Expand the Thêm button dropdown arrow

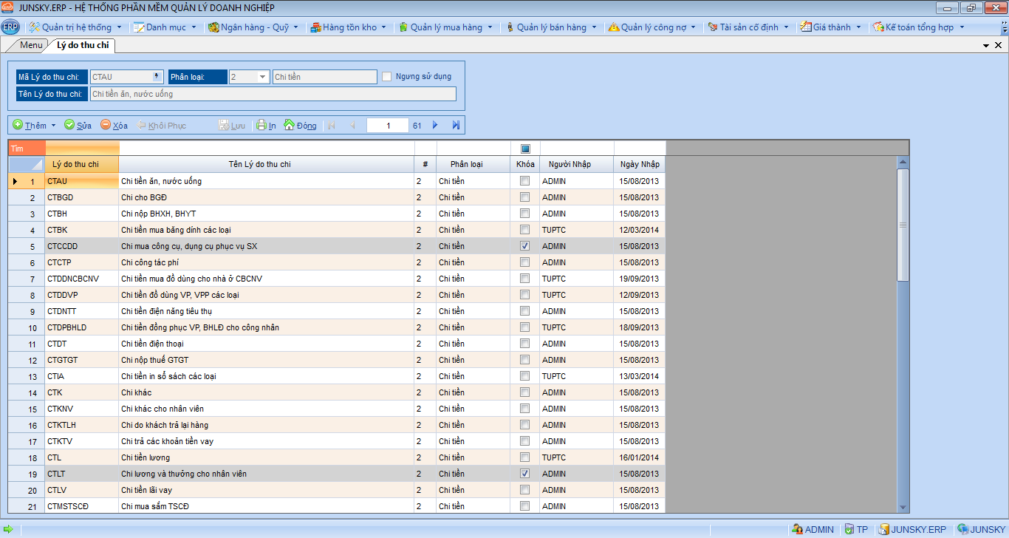coord(53,126)
